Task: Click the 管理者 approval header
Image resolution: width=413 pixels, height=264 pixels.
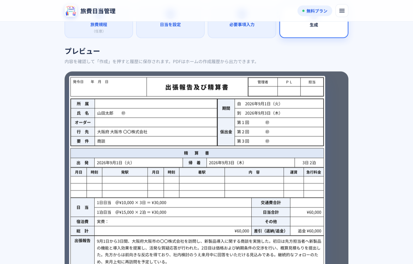Action: [263, 82]
